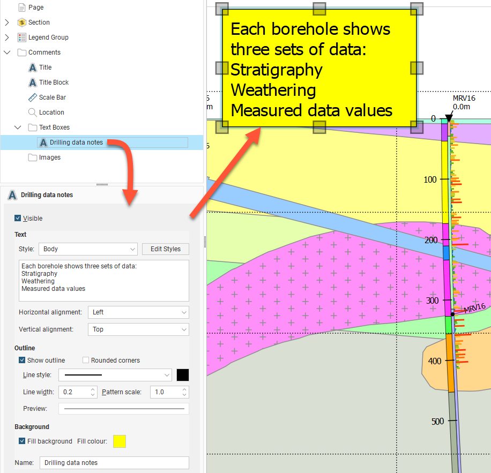This screenshot has height=473, width=491.
Task: Open the Style dropdown showing Body
Action: [88, 249]
